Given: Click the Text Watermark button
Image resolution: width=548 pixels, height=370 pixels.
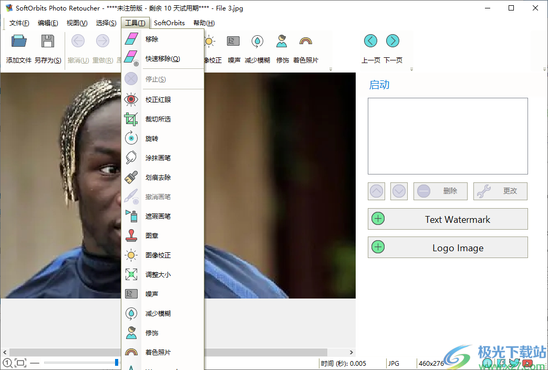Looking at the screenshot, I should 448,219.
